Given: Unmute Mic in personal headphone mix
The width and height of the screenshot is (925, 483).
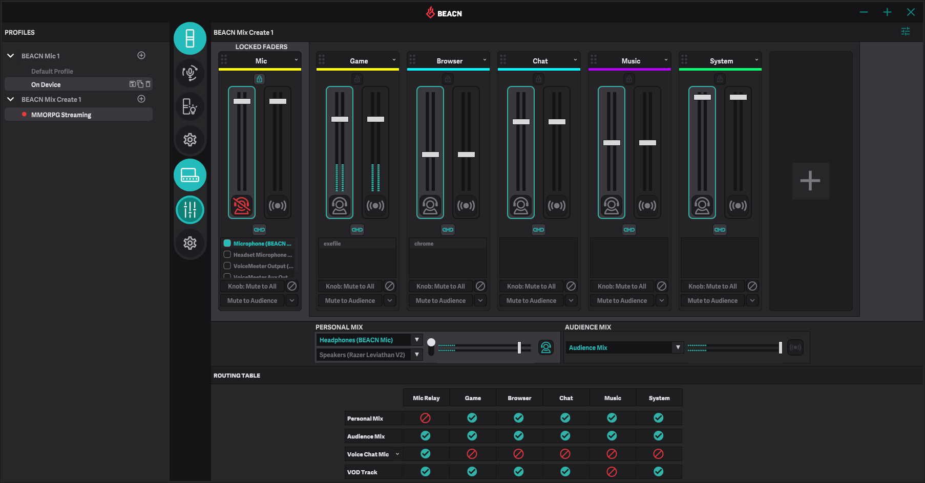Looking at the screenshot, I should [x=242, y=206].
